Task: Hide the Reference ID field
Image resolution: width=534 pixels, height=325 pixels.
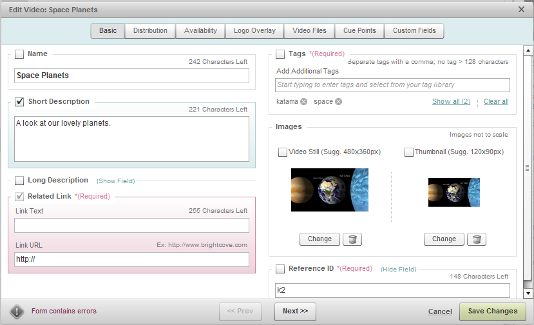Action: pyautogui.click(x=399, y=270)
